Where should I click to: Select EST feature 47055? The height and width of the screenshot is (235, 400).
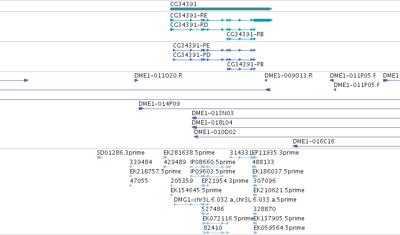[x=139, y=181]
